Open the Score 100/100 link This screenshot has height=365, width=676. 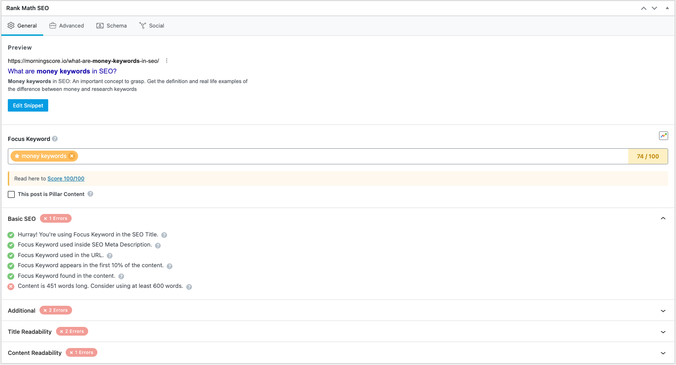pyautogui.click(x=66, y=179)
